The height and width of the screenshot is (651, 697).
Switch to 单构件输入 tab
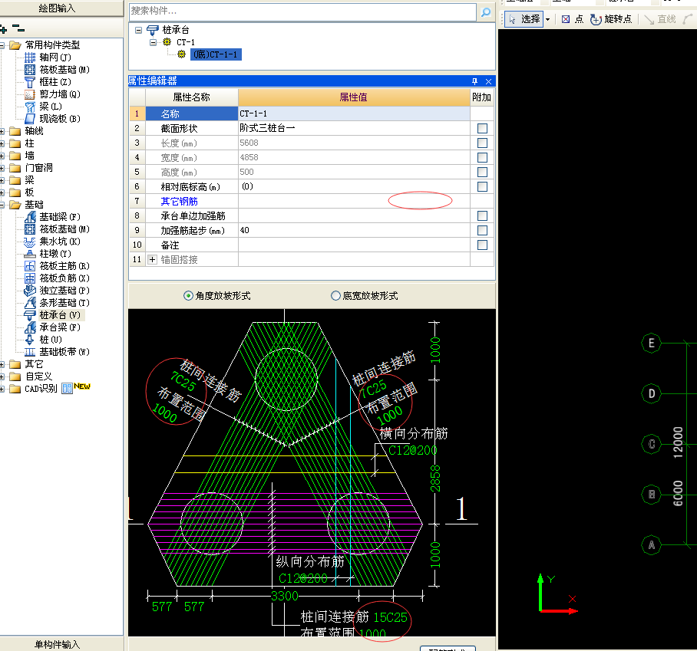58,644
